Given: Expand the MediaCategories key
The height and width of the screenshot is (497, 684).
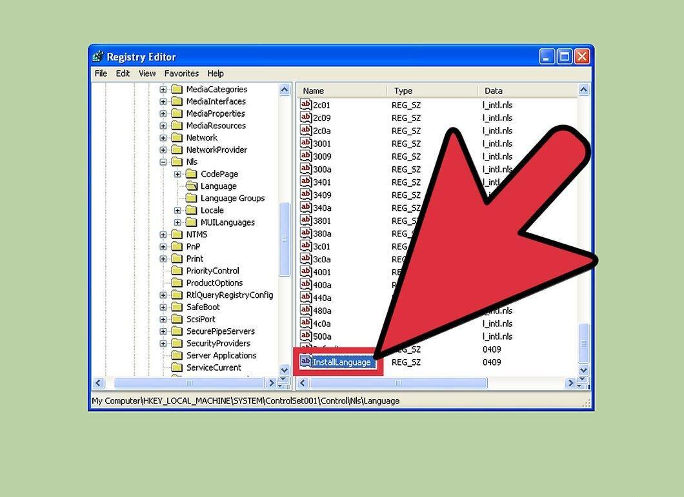Looking at the screenshot, I should pyautogui.click(x=163, y=90).
